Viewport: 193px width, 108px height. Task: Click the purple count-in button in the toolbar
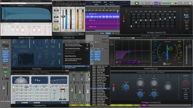tap(156, 3)
